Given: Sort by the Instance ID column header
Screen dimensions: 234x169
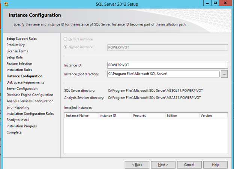Looking at the screenshot, I should 115,115.
